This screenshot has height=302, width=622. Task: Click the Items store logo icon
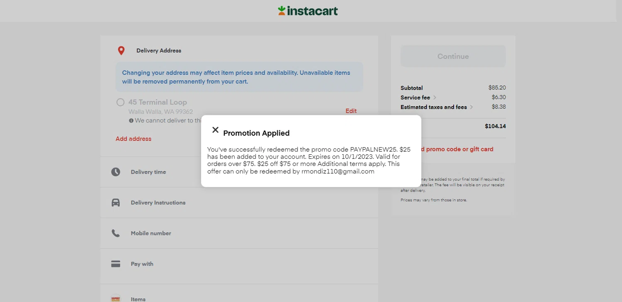click(116, 298)
